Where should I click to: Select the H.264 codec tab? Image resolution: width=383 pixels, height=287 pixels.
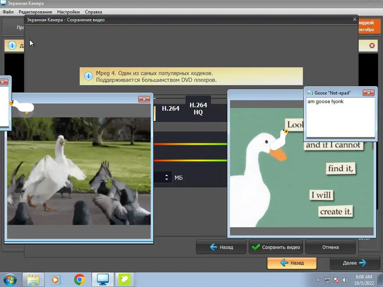171,108
